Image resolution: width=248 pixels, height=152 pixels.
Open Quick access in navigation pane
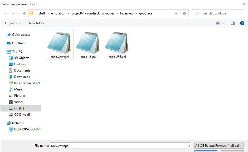(x=21, y=35)
